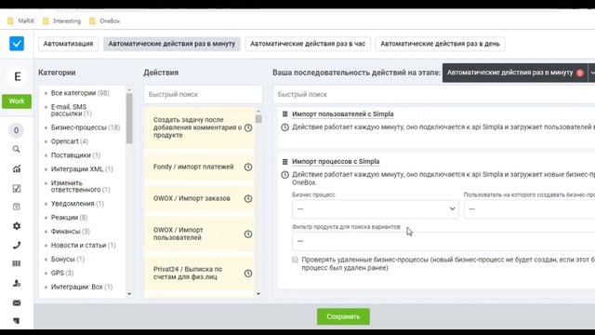
Task: Open the 0 notifications counter
Action: 17,130
